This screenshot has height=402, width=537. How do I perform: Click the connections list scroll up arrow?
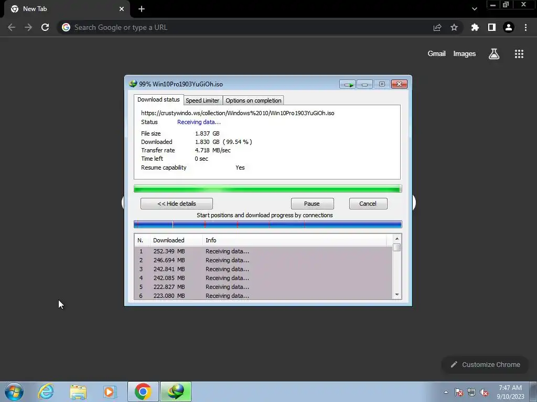point(397,239)
